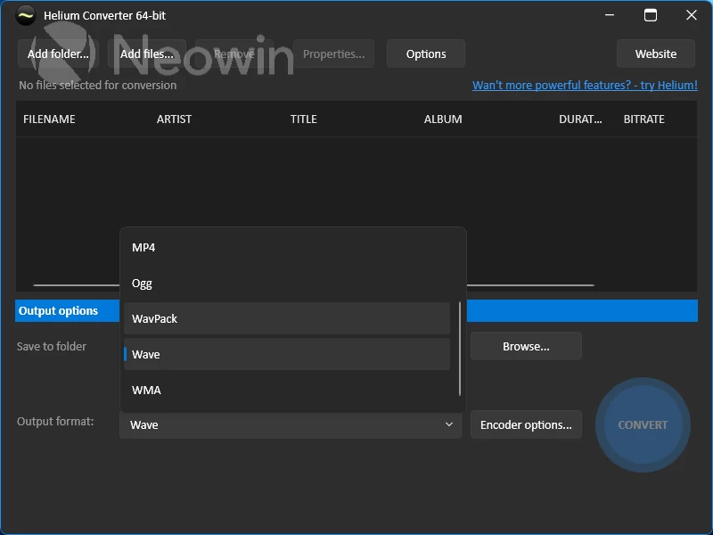
Task: Start conversion with the CONVERT button
Action: click(x=643, y=424)
